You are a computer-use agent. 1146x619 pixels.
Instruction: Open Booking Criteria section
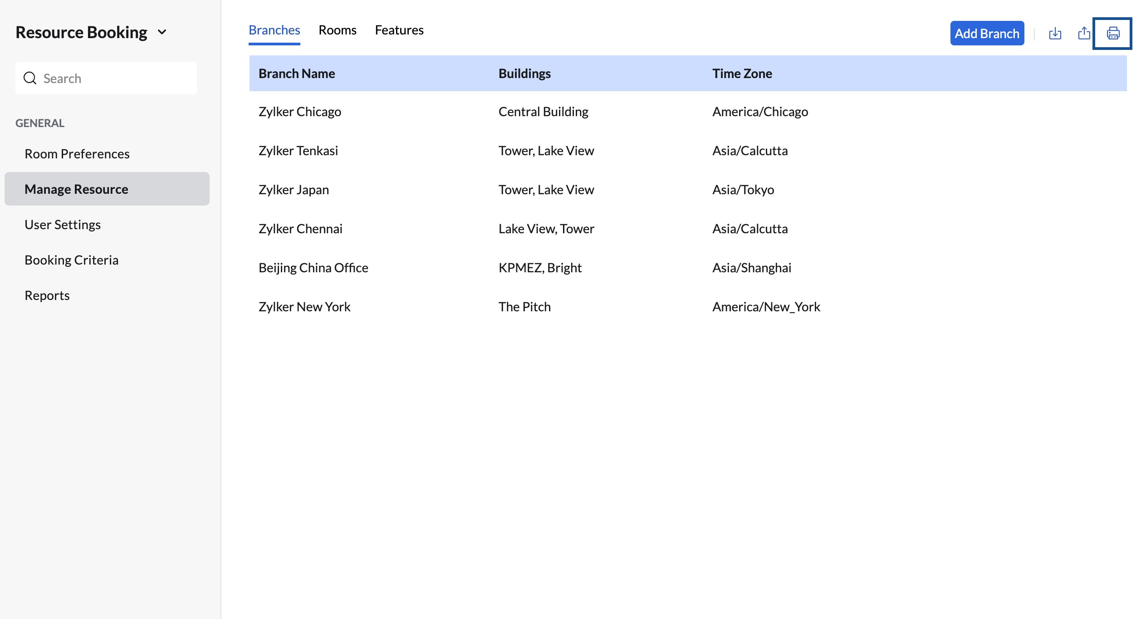[x=71, y=260]
